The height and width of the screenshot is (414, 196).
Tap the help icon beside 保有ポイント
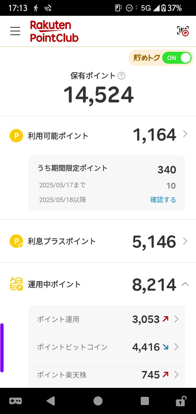(121, 76)
